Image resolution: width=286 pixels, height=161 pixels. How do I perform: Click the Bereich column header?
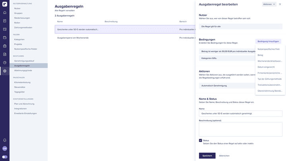183,21
